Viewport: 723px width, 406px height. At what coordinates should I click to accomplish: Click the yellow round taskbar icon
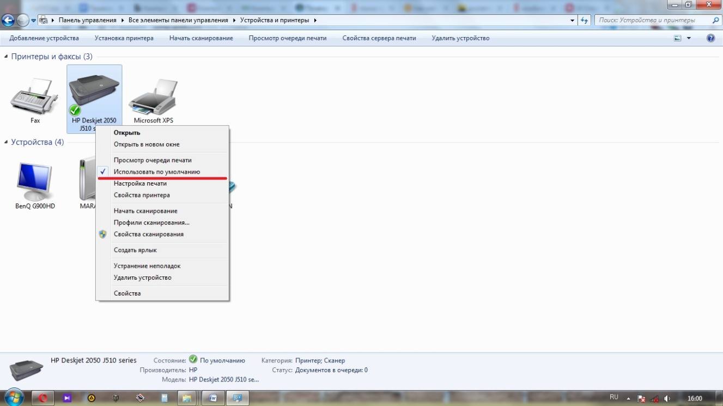[x=92, y=398]
